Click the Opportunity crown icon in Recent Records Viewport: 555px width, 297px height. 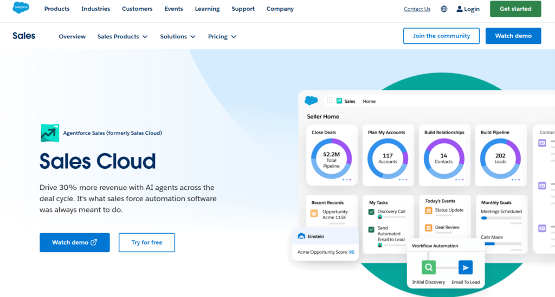314,213
